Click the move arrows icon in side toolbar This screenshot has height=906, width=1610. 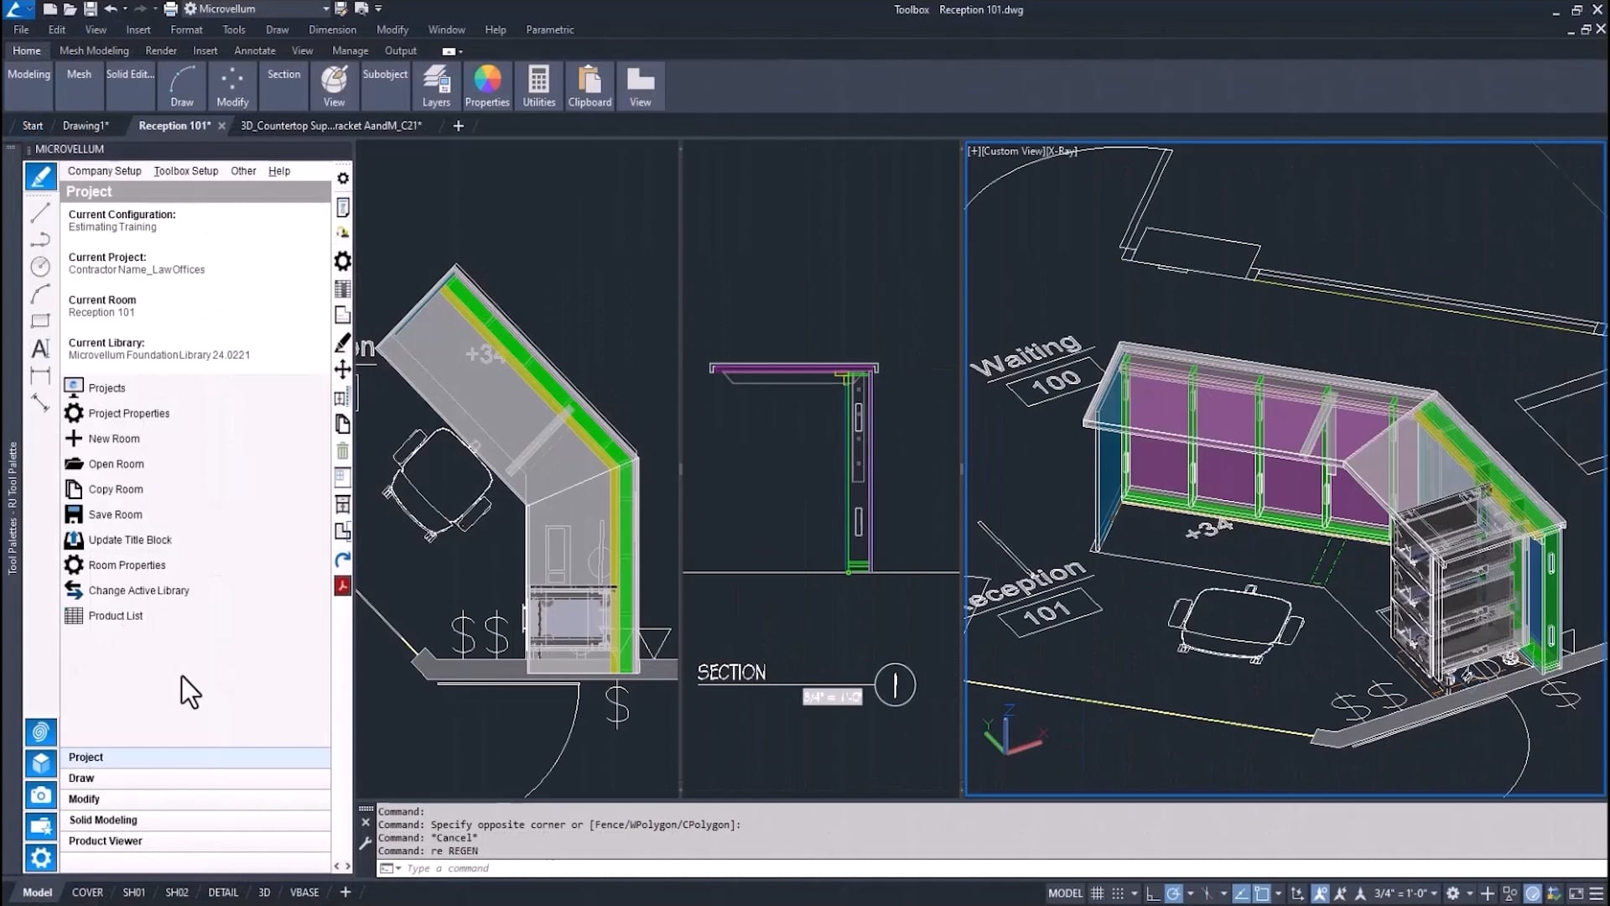click(x=342, y=369)
